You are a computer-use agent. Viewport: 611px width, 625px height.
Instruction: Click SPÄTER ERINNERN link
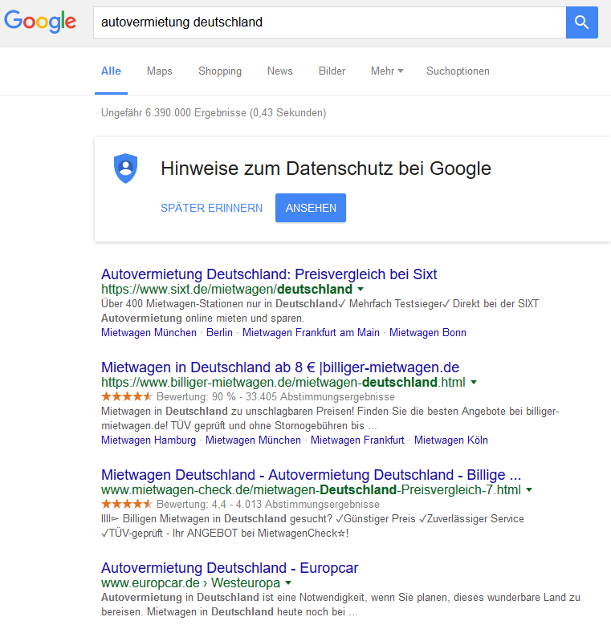click(x=211, y=208)
